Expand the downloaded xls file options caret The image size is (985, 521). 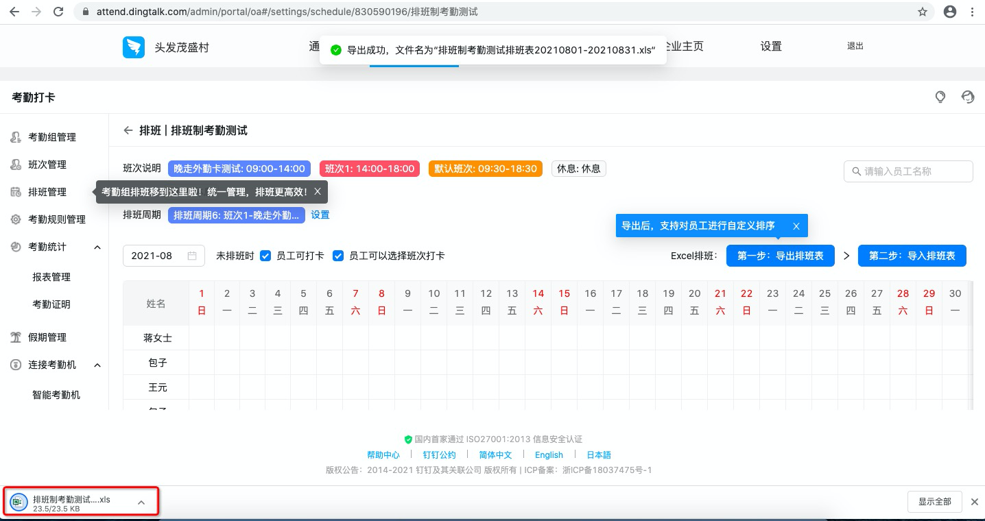pyautogui.click(x=141, y=501)
